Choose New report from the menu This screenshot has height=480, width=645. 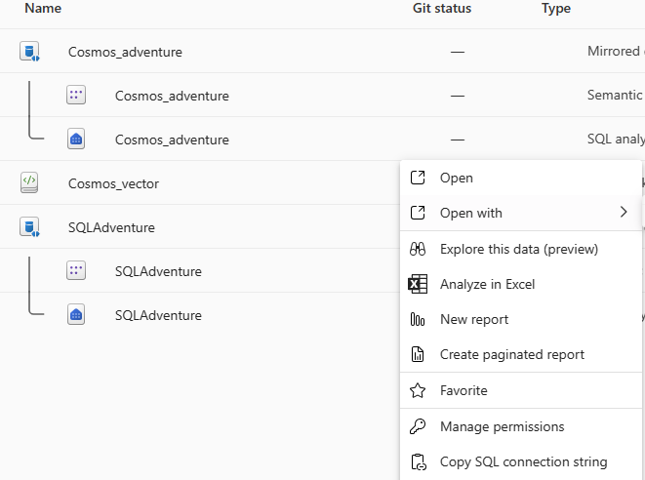click(521, 319)
